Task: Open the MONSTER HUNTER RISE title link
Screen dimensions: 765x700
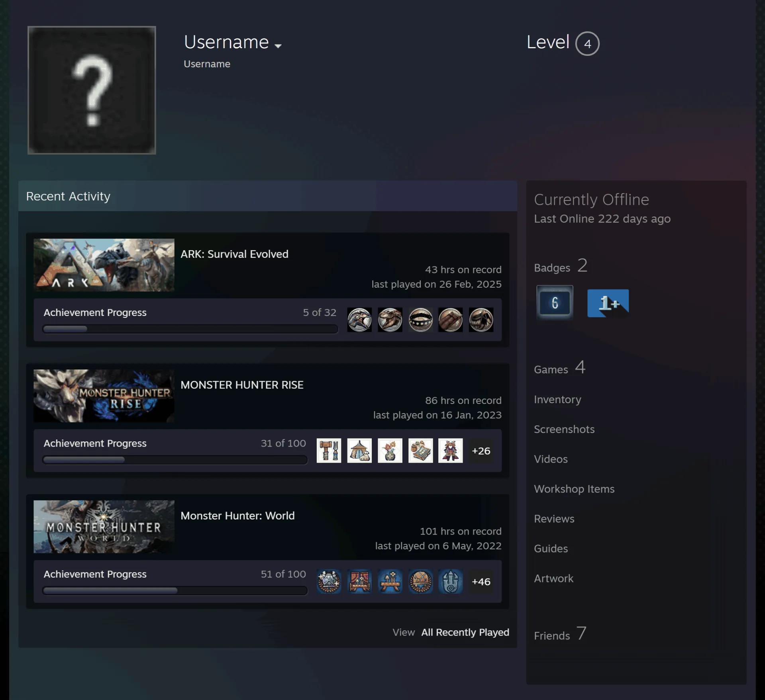Action: pos(242,385)
